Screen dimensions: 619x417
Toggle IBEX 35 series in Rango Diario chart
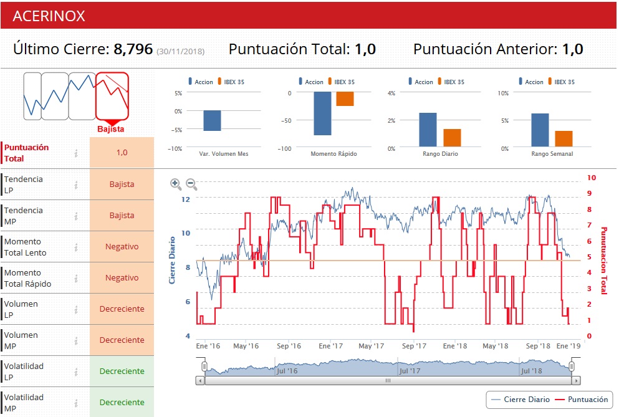(x=451, y=82)
